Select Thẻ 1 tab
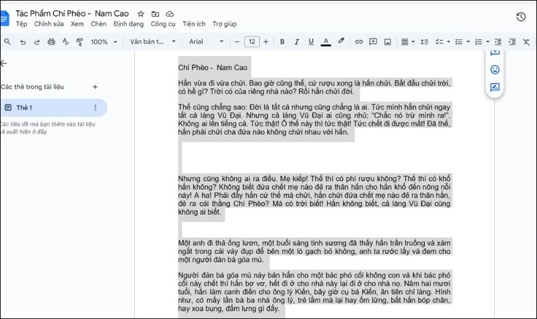The height and width of the screenshot is (319, 537). point(54,108)
